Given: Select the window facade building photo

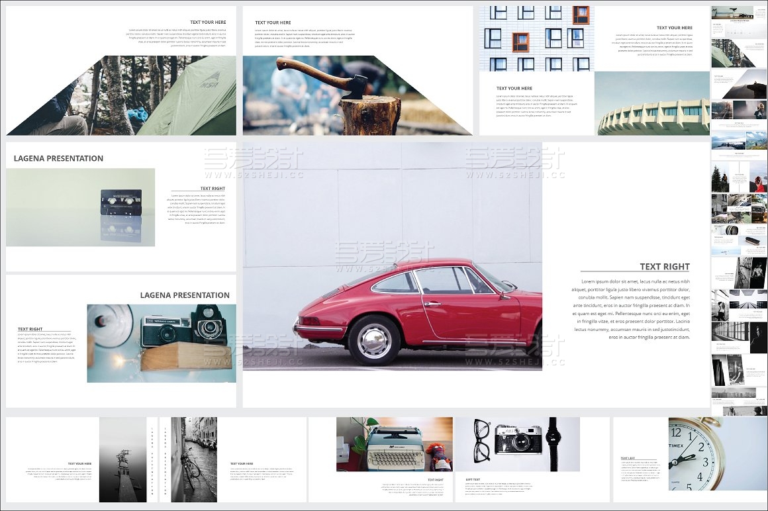Looking at the screenshot, I should point(536,38).
